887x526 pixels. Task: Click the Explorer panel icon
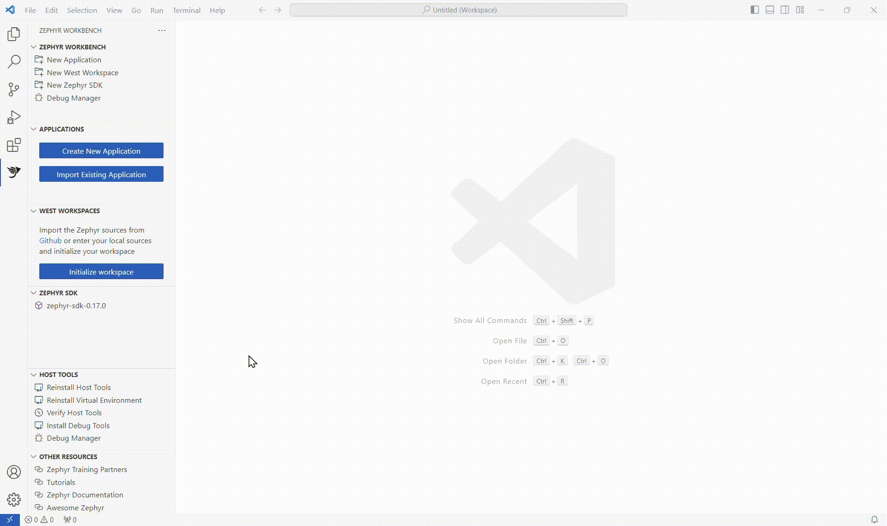point(14,34)
